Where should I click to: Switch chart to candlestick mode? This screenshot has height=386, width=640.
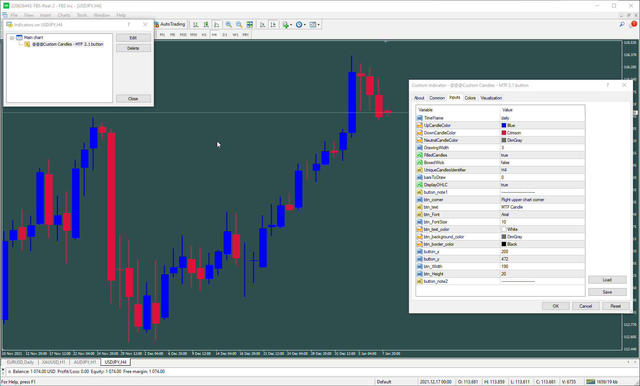(206, 24)
